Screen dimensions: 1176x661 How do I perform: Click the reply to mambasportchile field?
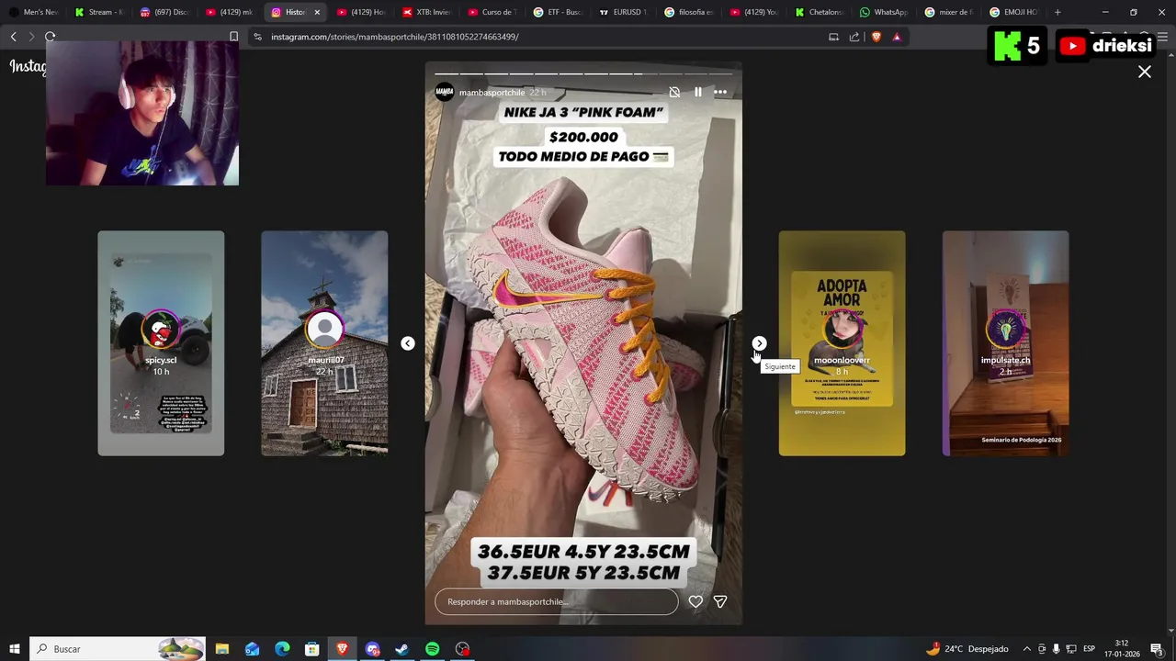[556, 601]
